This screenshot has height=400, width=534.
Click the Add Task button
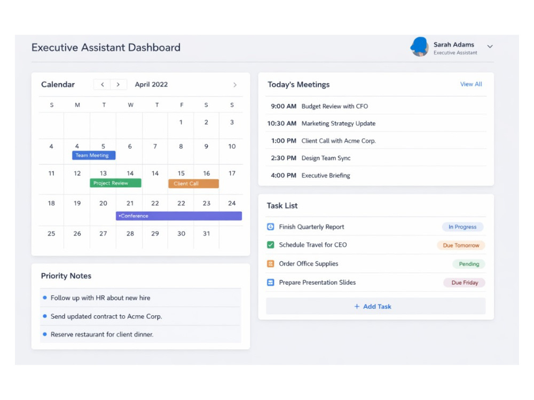click(x=375, y=307)
